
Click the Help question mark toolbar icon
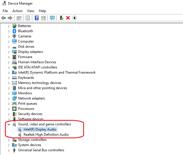[x=37, y=18]
